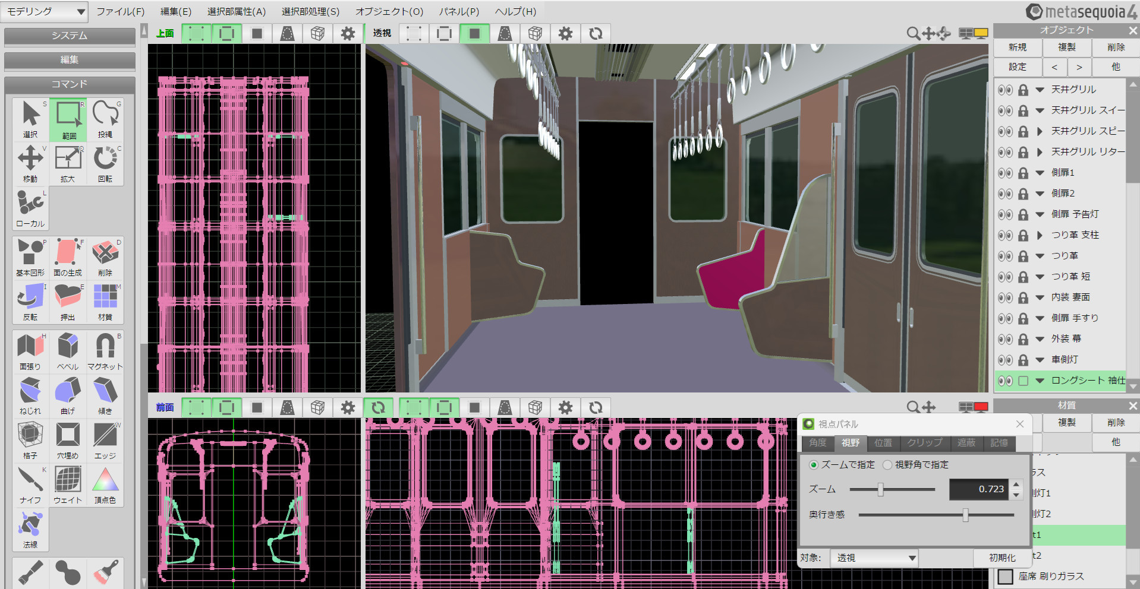Hide the つり革 object

pos(1005,256)
